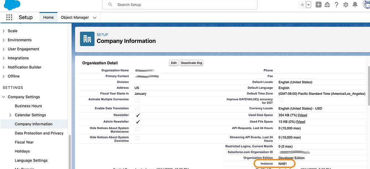Open the help question mark icon
Viewport: 370px width, 169px height.
[x=336, y=5]
